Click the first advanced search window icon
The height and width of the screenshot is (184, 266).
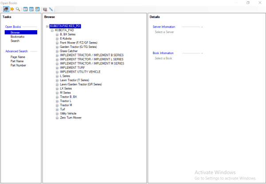(25, 9)
